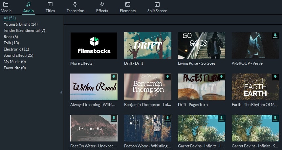The image size is (282, 150).
Task: Select the Rock (6) category
Action: pyautogui.click(x=11, y=37)
